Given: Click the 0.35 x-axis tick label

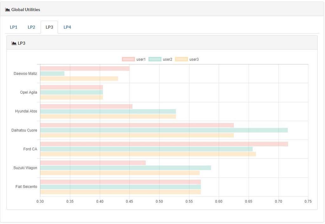Looking at the screenshot, I should click(70, 201).
